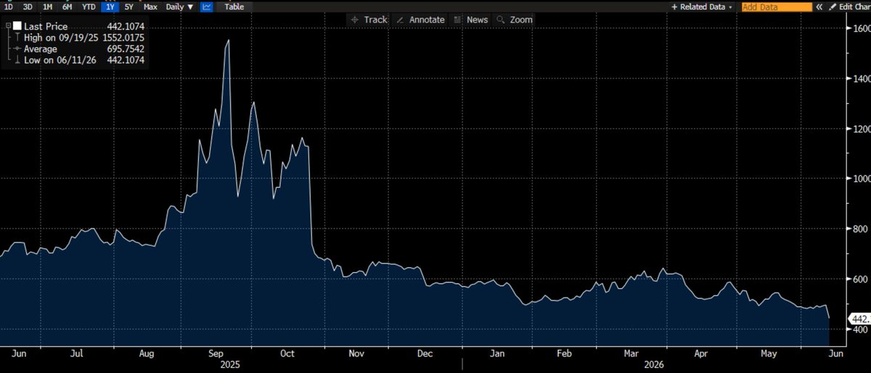Image resolution: width=871 pixels, height=373 pixels.
Task: Open the Related Data dropdown
Action: [x=702, y=7]
